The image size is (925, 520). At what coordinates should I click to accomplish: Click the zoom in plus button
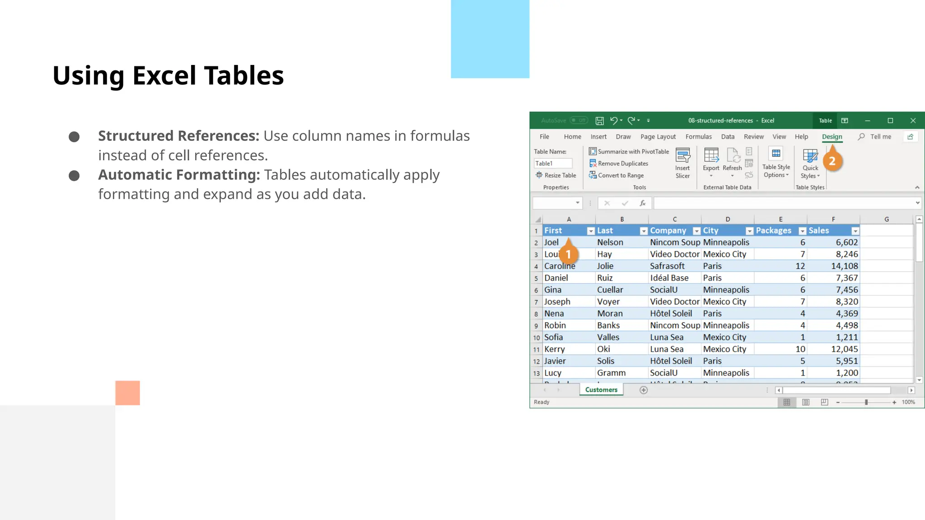click(x=894, y=402)
